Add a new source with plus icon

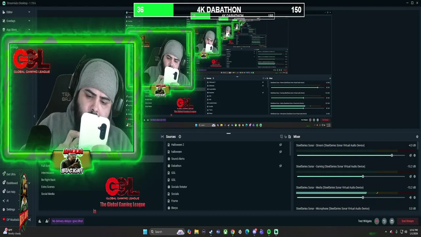pyautogui.click(x=180, y=137)
